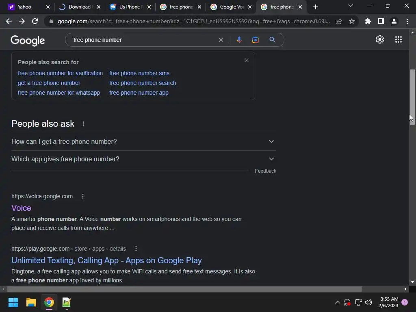The width and height of the screenshot is (416, 312).
Task: Open free phone number search link
Action: coord(143,83)
